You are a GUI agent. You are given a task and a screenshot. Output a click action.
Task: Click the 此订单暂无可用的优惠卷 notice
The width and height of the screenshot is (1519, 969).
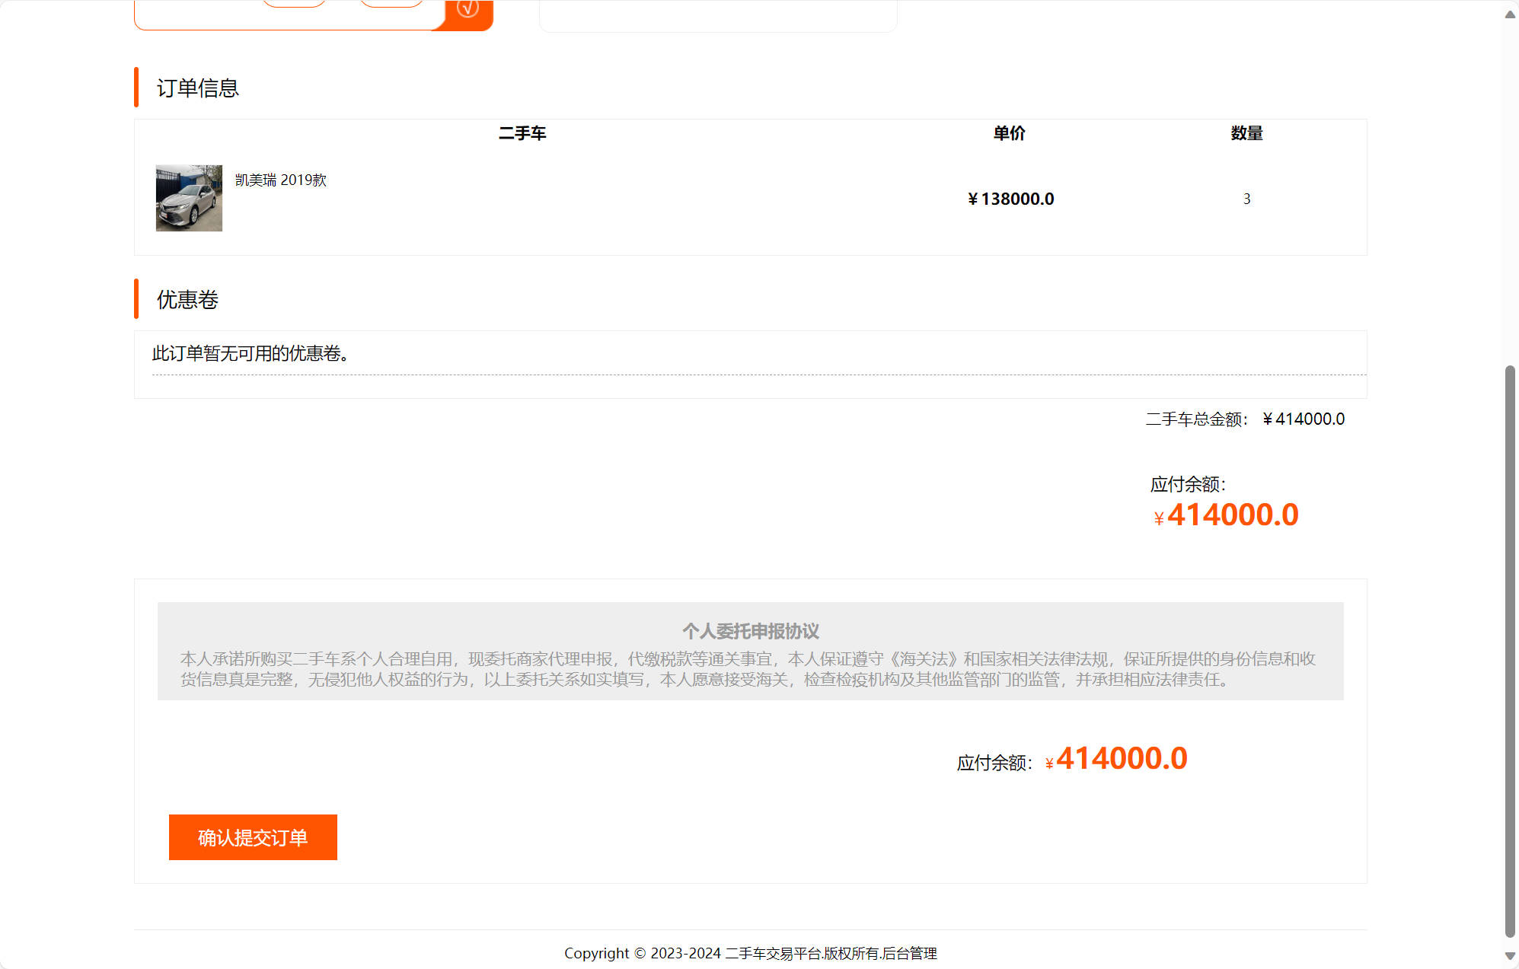250,353
